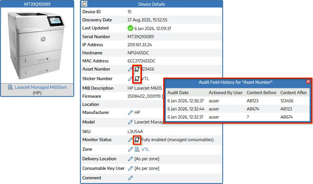
Task: Click the Content Before value AB674
Action: coord(253,109)
